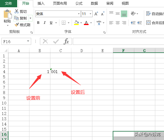Click the Select All corner triangle
164x140 pixels.
6,51
